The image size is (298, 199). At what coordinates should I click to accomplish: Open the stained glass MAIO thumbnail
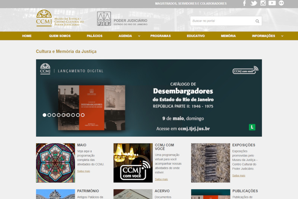[x=56, y=163]
